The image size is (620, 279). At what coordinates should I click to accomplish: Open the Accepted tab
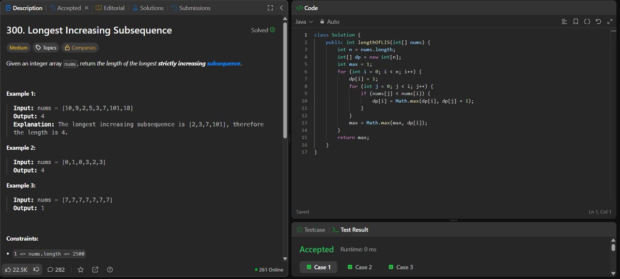pos(65,8)
